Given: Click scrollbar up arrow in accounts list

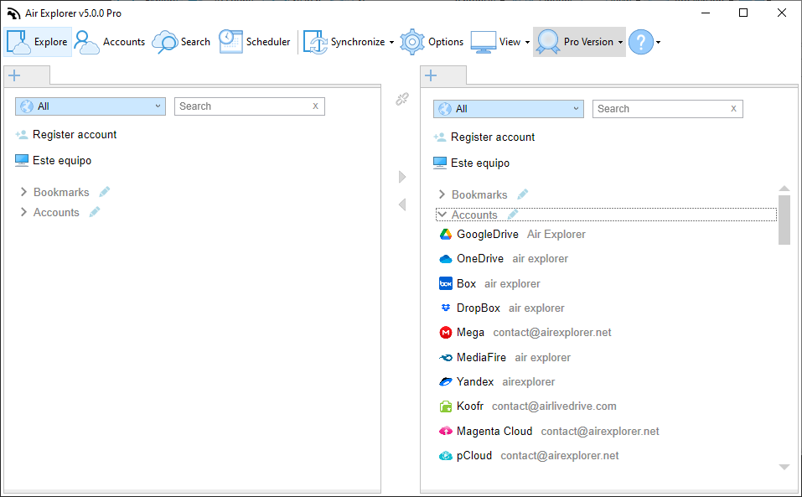Looking at the screenshot, I should coord(784,189).
